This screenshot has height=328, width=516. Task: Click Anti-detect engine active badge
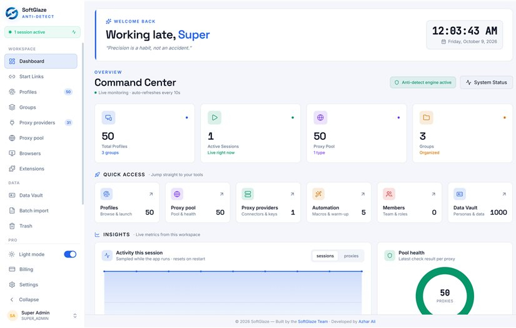coord(423,82)
